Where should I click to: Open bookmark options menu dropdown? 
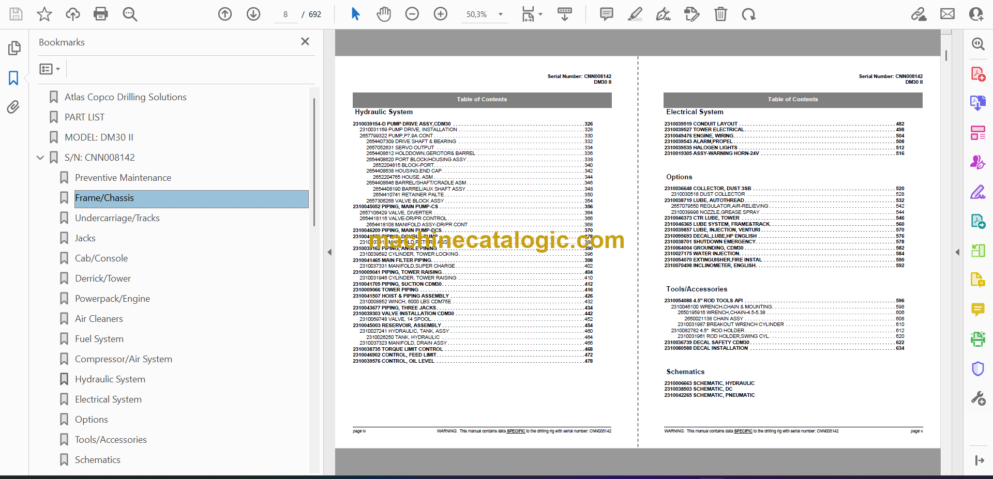pos(50,69)
